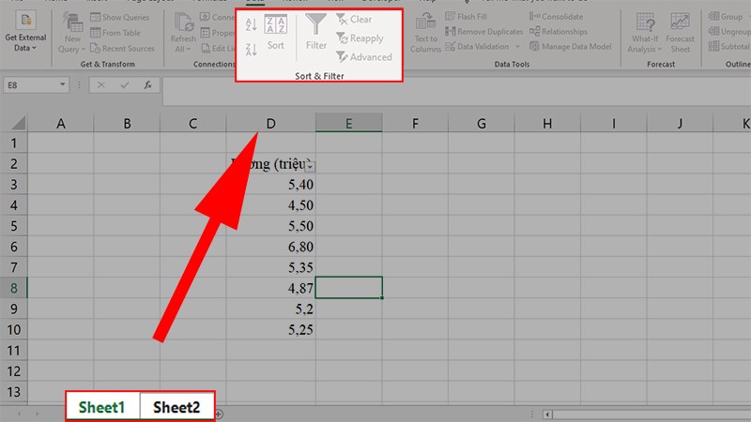Click into the formula bar field
This screenshot has width=751, height=422.
tap(456, 91)
